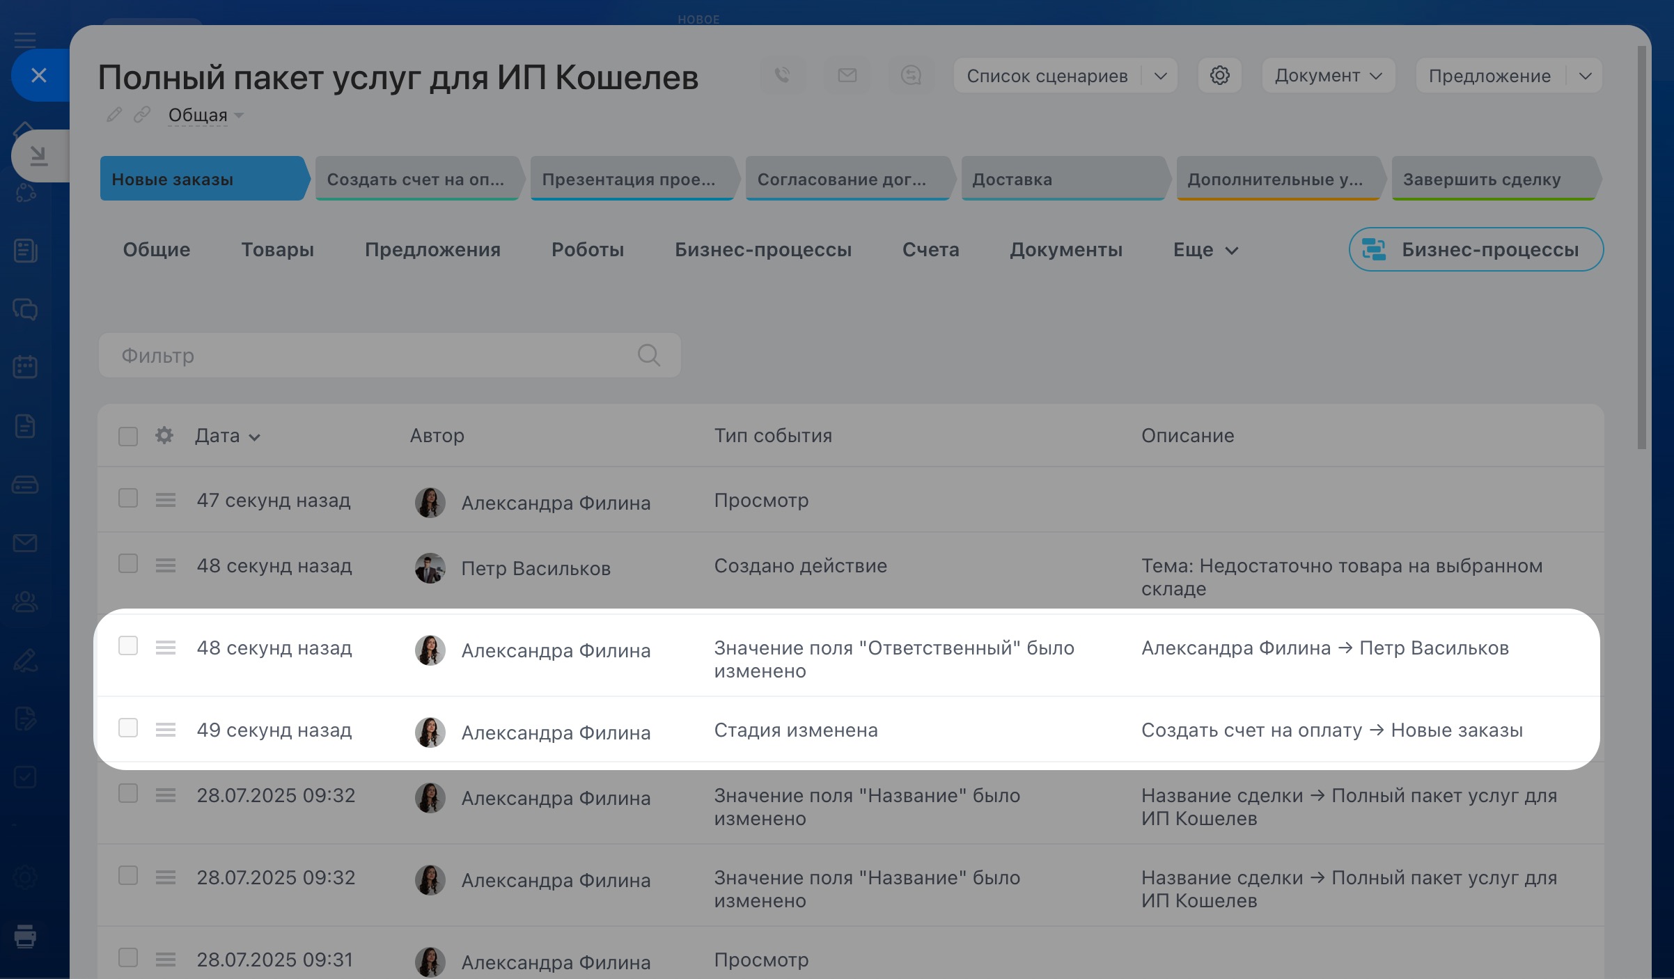Image resolution: width=1674 pixels, height=979 pixels.
Task: Open the table column settings gear
Action: (164, 436)
